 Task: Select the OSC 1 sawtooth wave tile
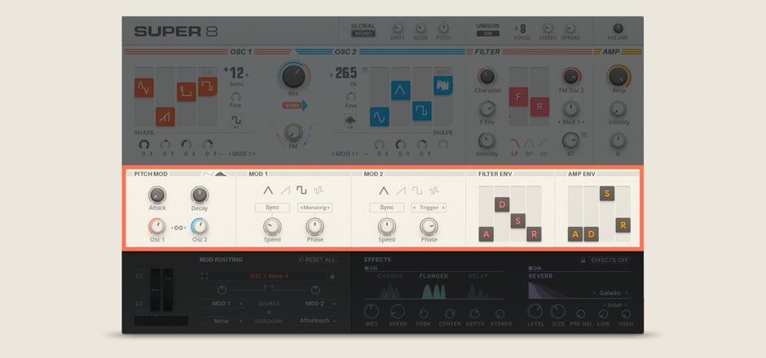point(165,116)
